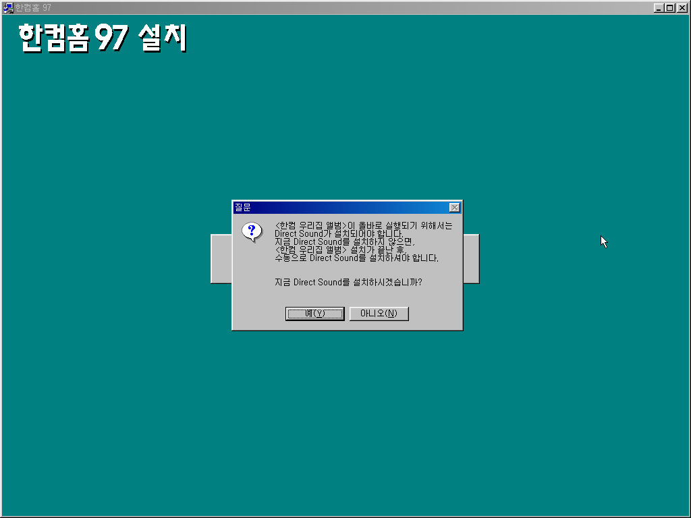Click the 질문 dialog title bar
The image size is (691, 518).
(x=348, y=208)
